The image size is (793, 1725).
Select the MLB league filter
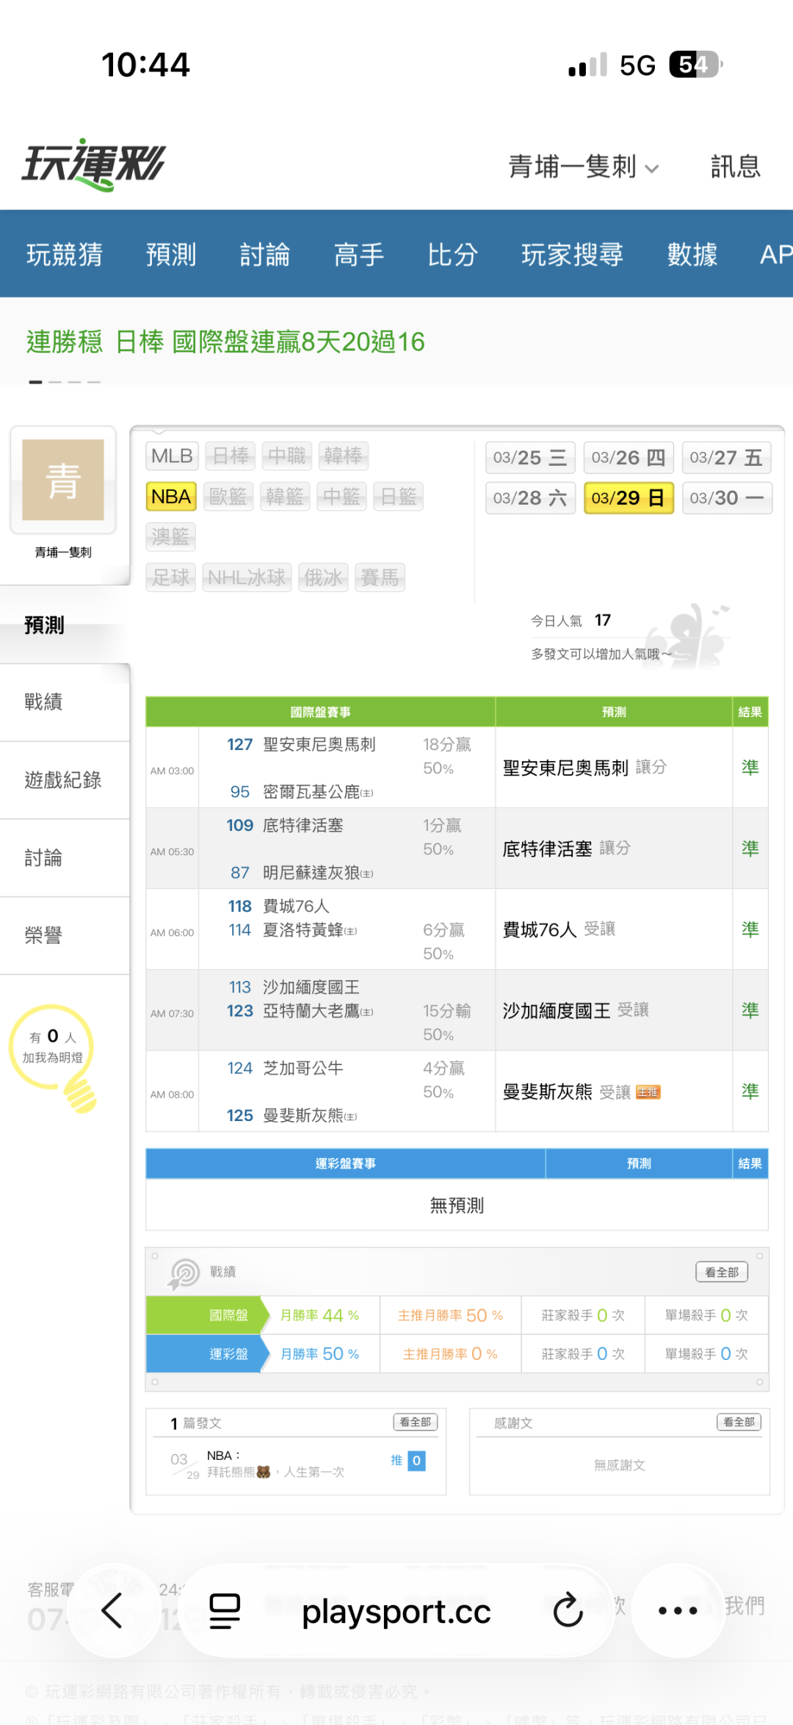click(x=172, y=456)
